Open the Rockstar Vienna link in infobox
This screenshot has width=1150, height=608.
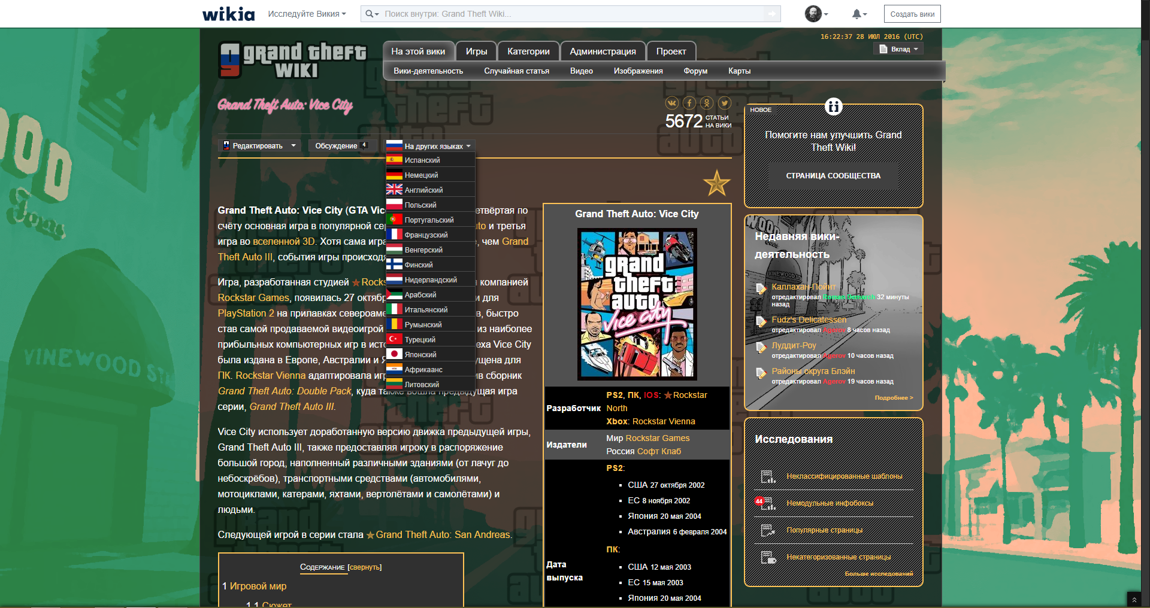[664, 421]
